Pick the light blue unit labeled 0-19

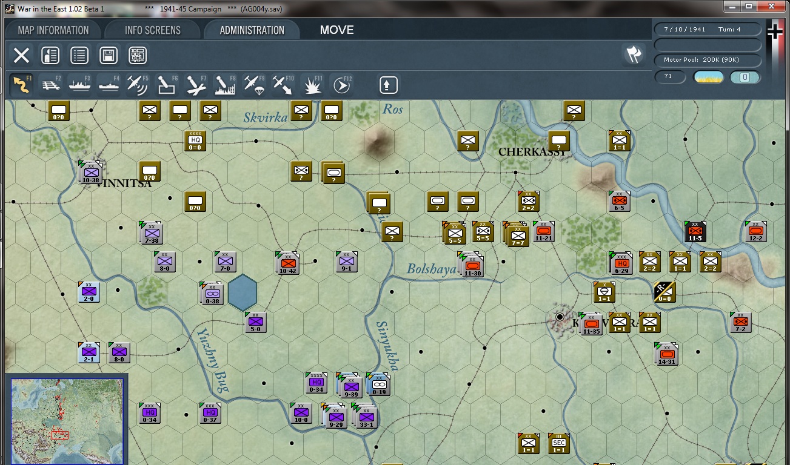tap(378, 384)
